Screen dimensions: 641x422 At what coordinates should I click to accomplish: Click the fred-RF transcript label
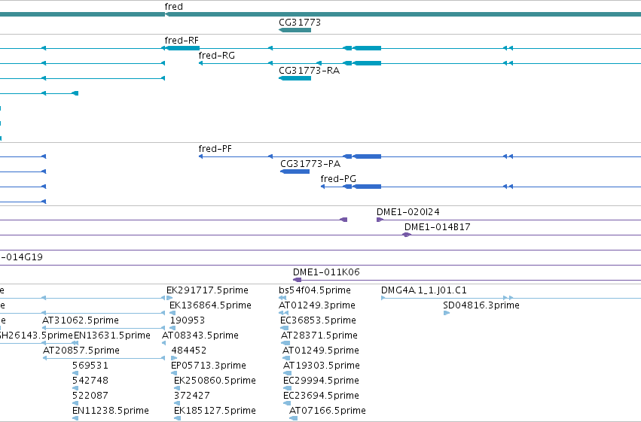click(182, 40)
